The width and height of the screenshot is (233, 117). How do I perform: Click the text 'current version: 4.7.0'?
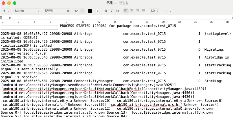23,53
